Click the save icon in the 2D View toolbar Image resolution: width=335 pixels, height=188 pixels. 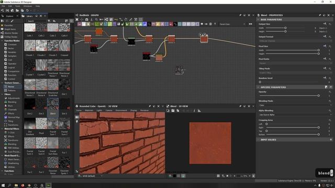[x=173, y=111]
